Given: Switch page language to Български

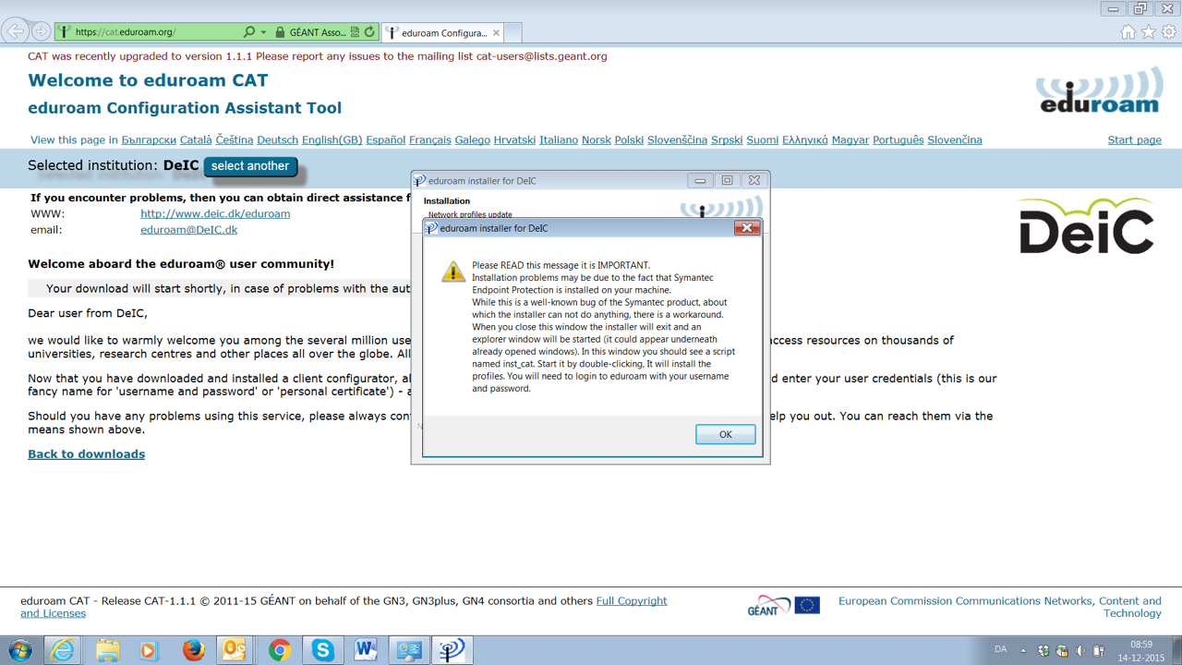Looking at the screenshot, I should click(x=149, y=140).
